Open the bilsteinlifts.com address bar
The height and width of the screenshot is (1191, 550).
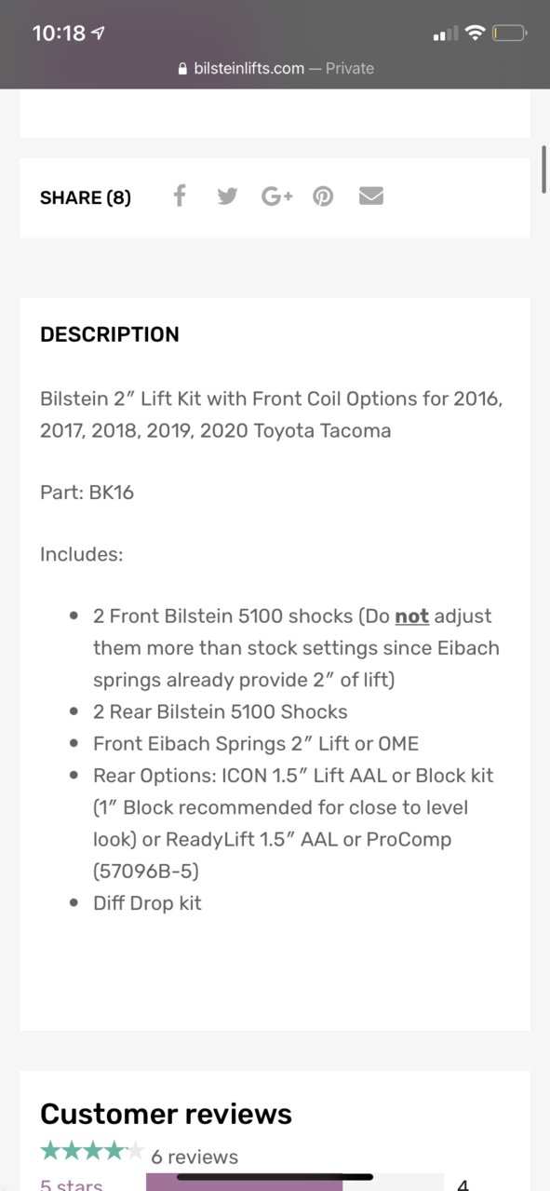coord(275,68)
